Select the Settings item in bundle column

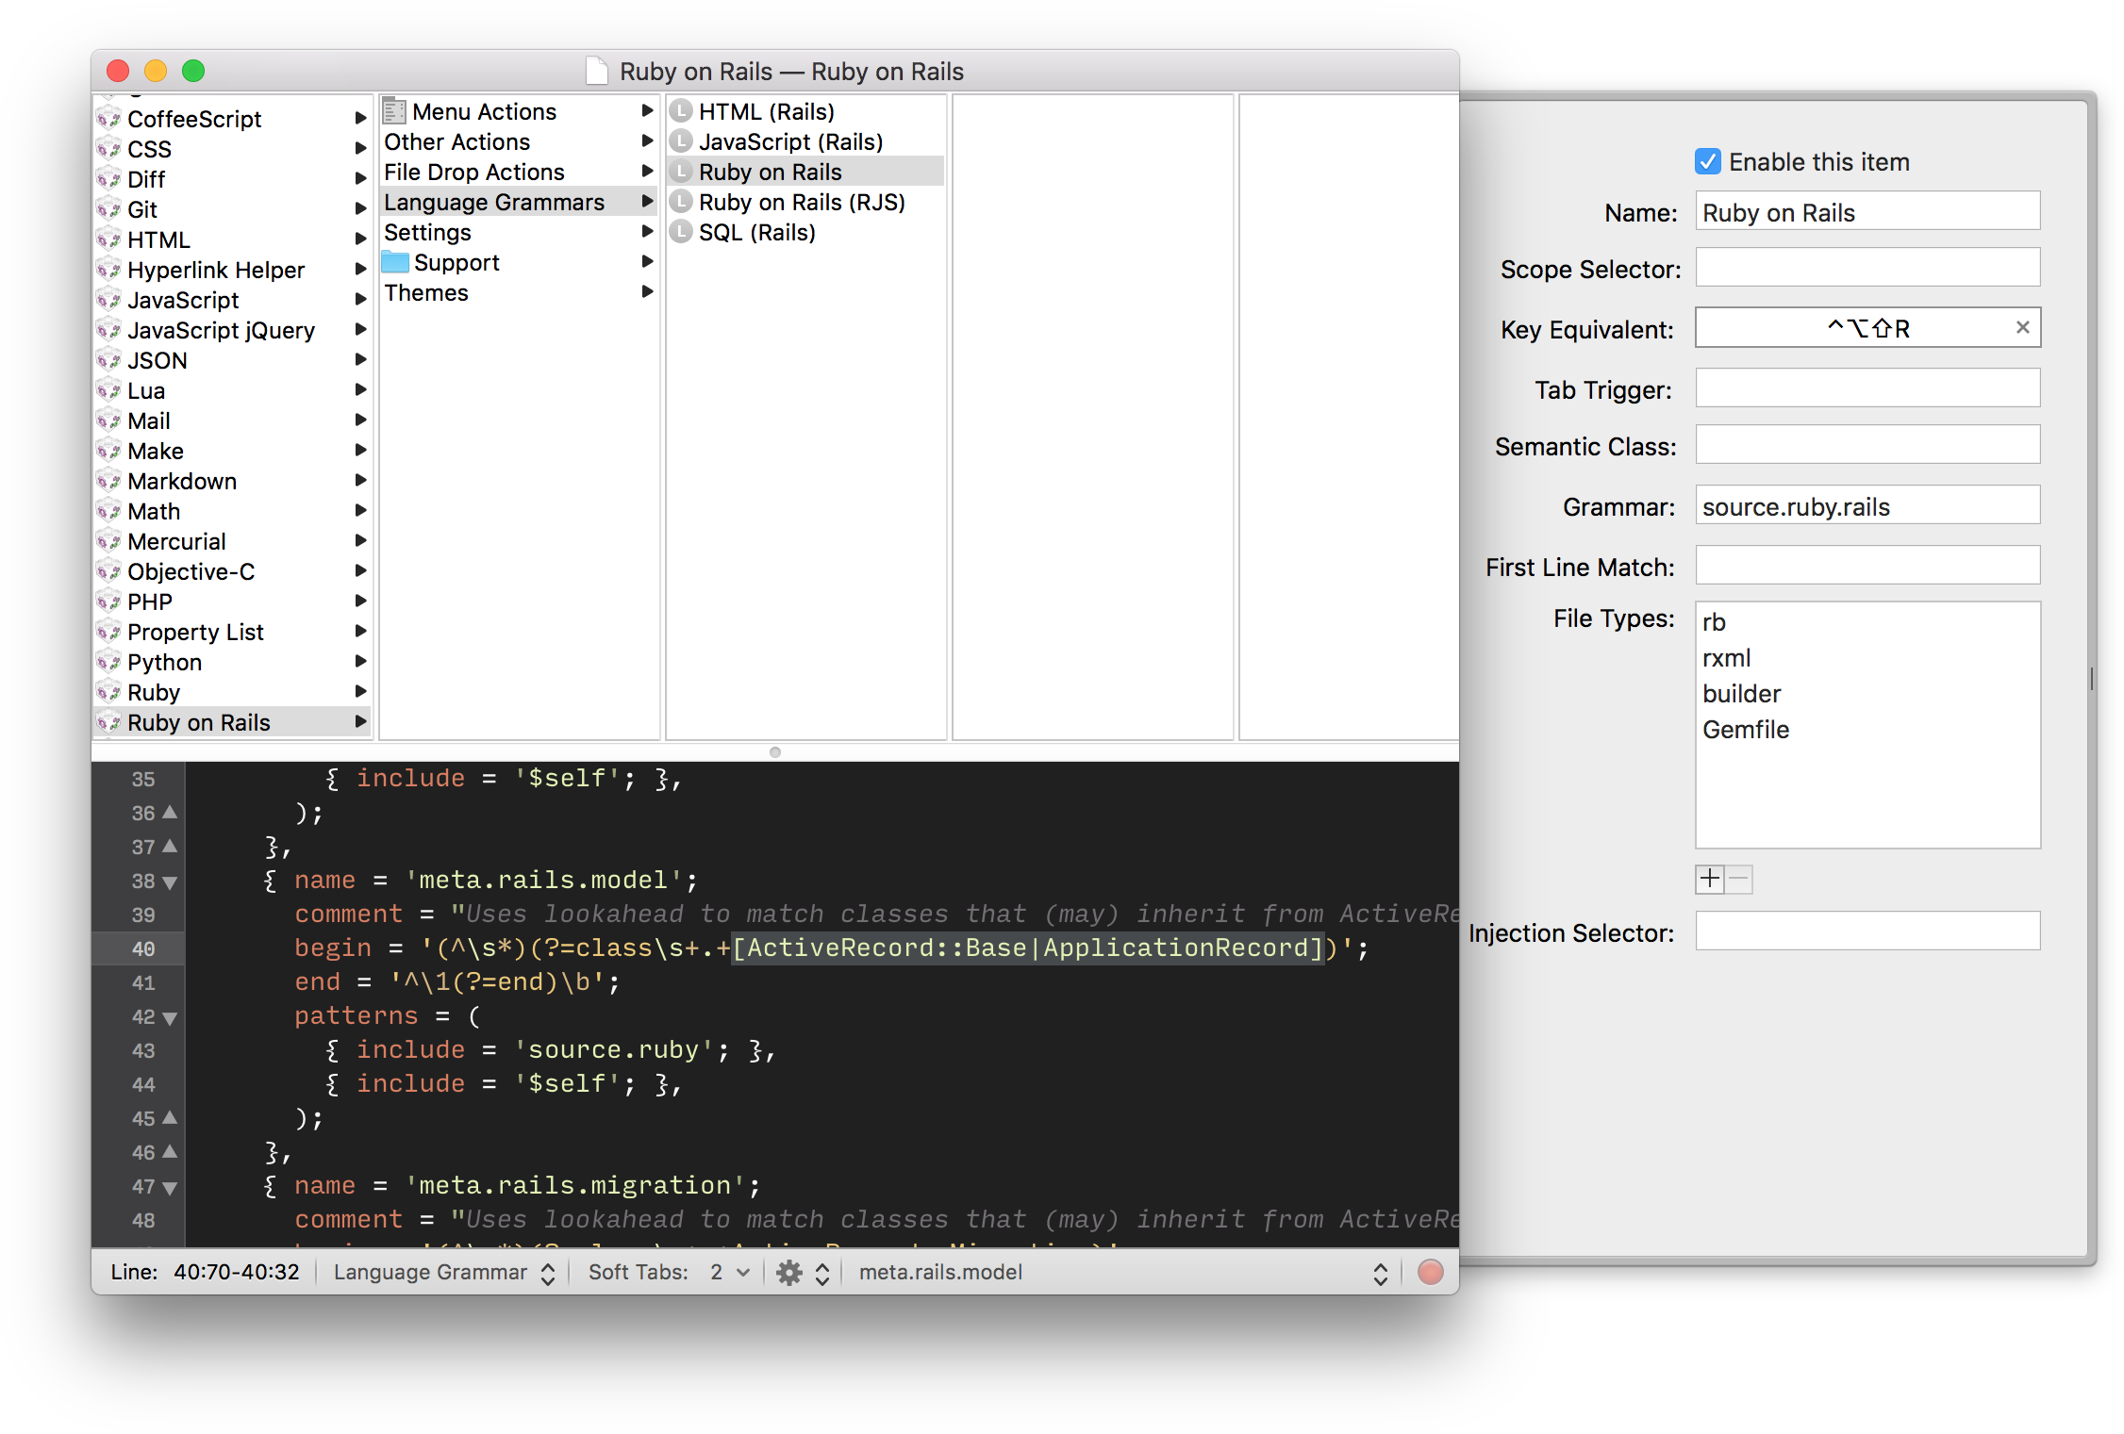click(427, 232)
